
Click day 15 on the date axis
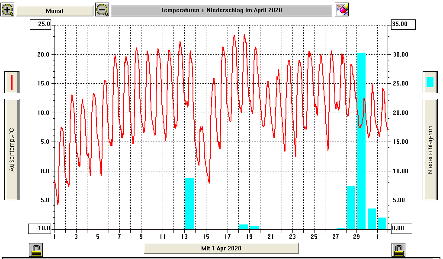[205, 237]
